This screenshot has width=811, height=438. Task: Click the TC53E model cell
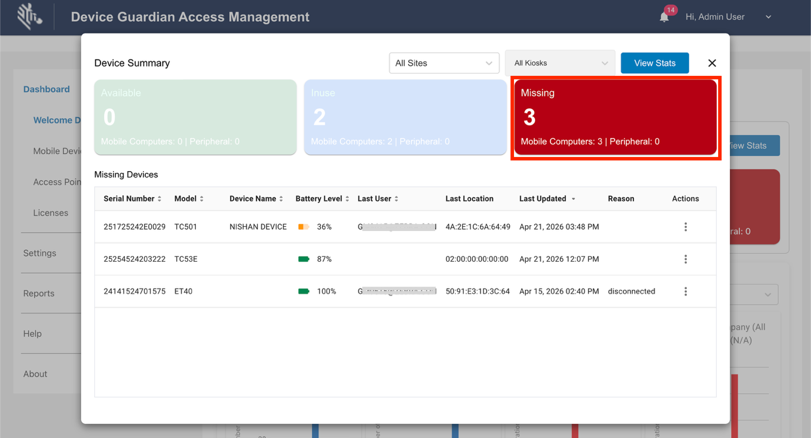click(186, 259)
